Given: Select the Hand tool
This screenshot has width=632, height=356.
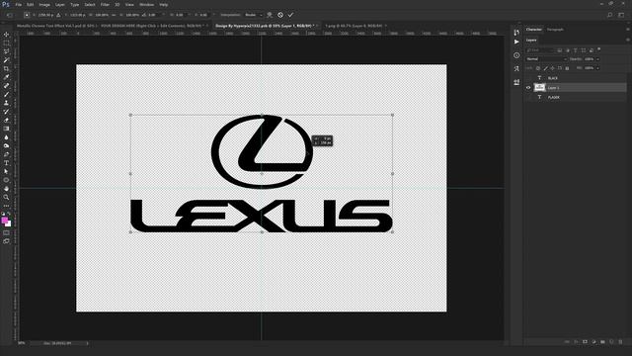Looking at the screenshot, I should (x=6, y=189).
